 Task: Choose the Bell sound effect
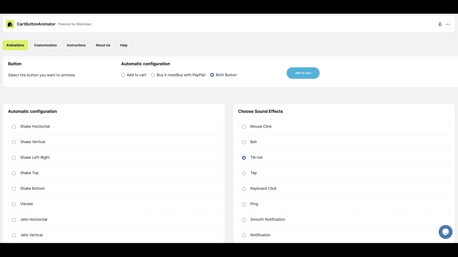tap(244, 142)
